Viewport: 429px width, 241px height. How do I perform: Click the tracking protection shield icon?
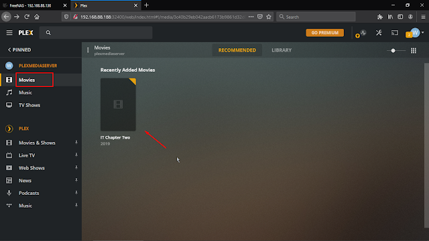click(66, 17)
